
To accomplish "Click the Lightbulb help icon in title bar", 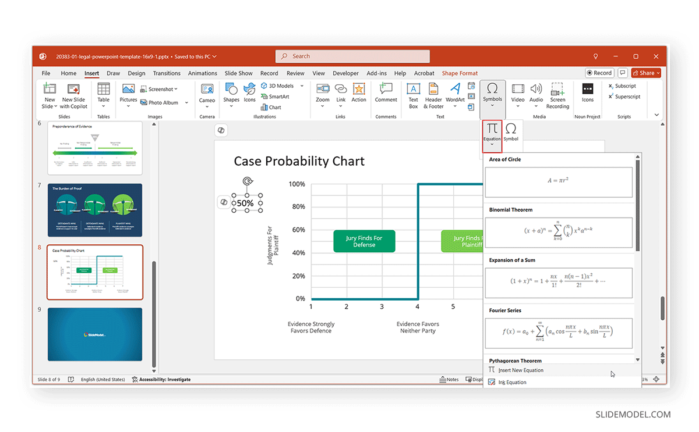I will pos(595,56).
